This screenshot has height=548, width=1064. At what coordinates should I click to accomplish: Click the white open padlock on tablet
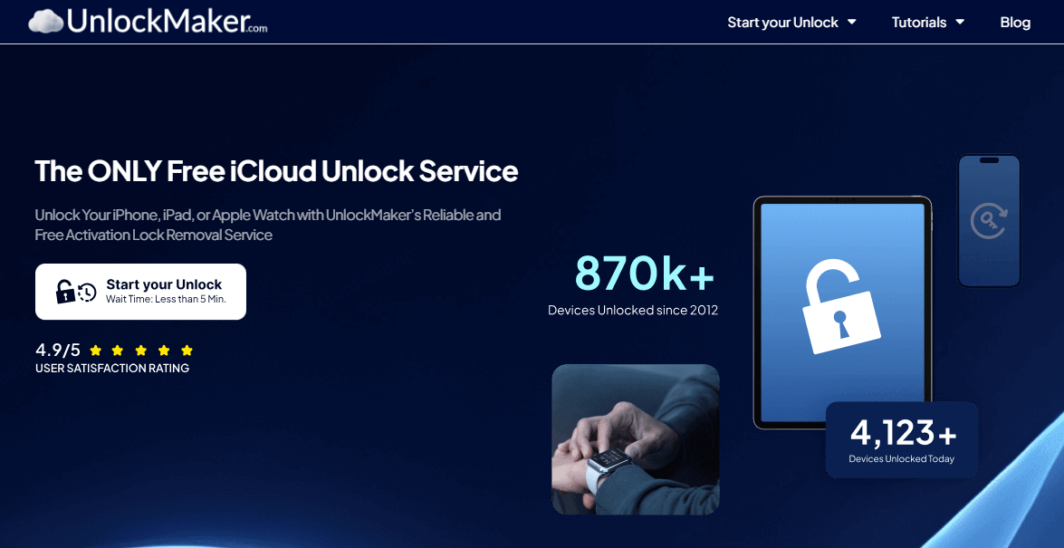(x=840, y=307)
